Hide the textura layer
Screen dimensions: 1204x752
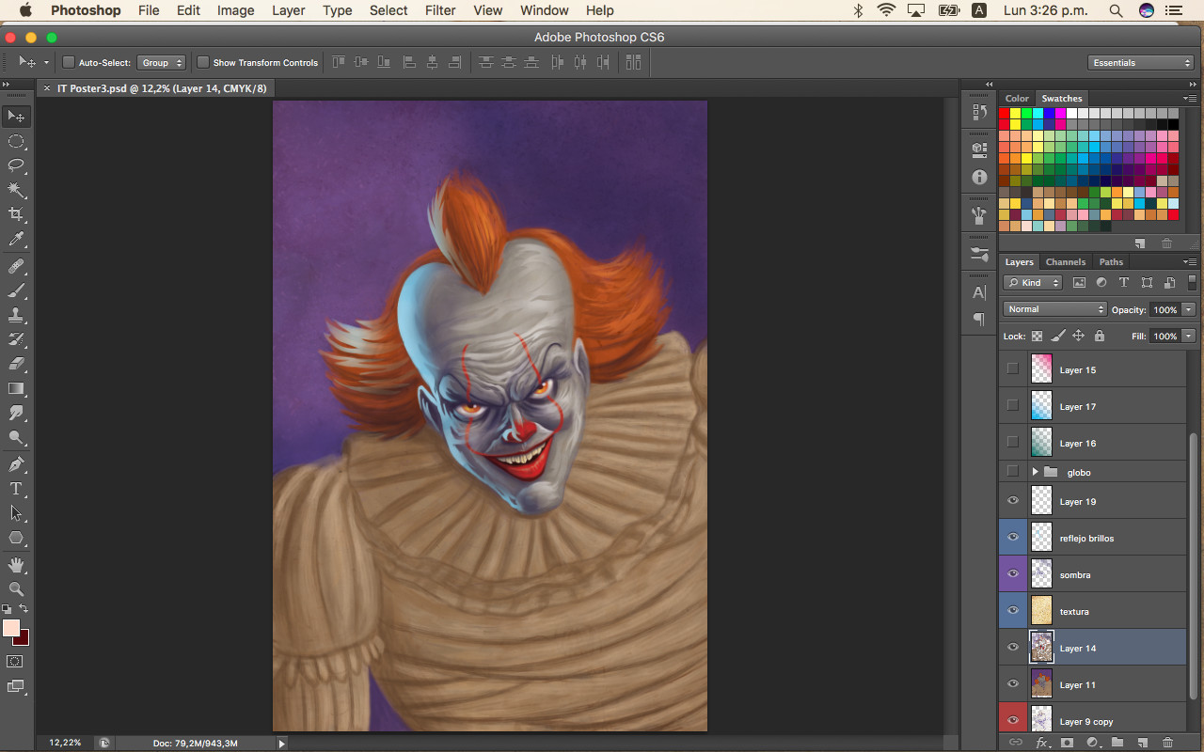tap(1012, 611)
